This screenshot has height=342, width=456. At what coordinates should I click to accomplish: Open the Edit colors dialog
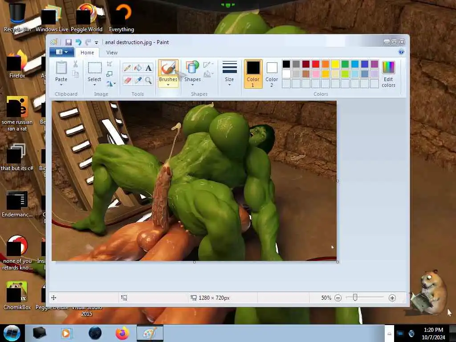388,74
